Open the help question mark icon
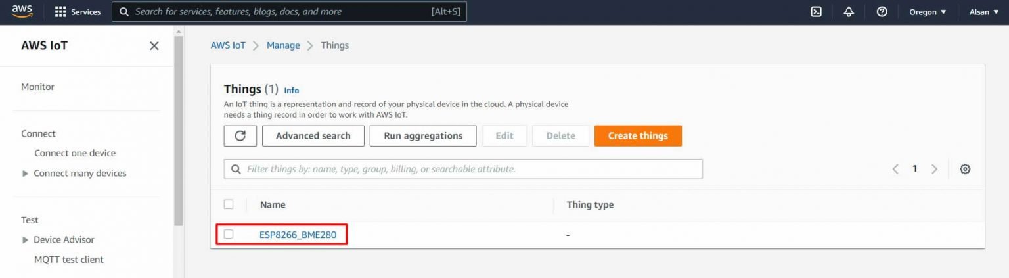The height and width of the screenshot is (278, 1009). [x=882, y=12]
